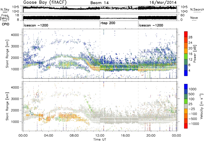Click the 'N.Search' legend label
The width and height of the screenshot is (204, 141).
(x=197, y=9)
